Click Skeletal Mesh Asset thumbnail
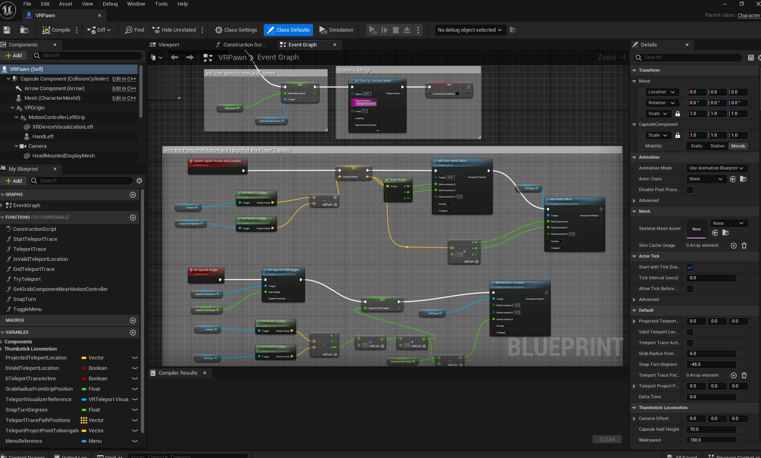 click(x=696, y=229)
